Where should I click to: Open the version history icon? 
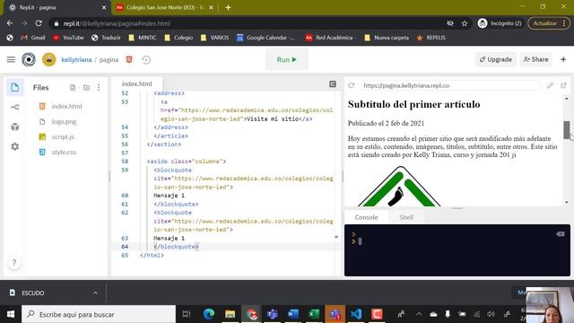(x=146, y=60)
